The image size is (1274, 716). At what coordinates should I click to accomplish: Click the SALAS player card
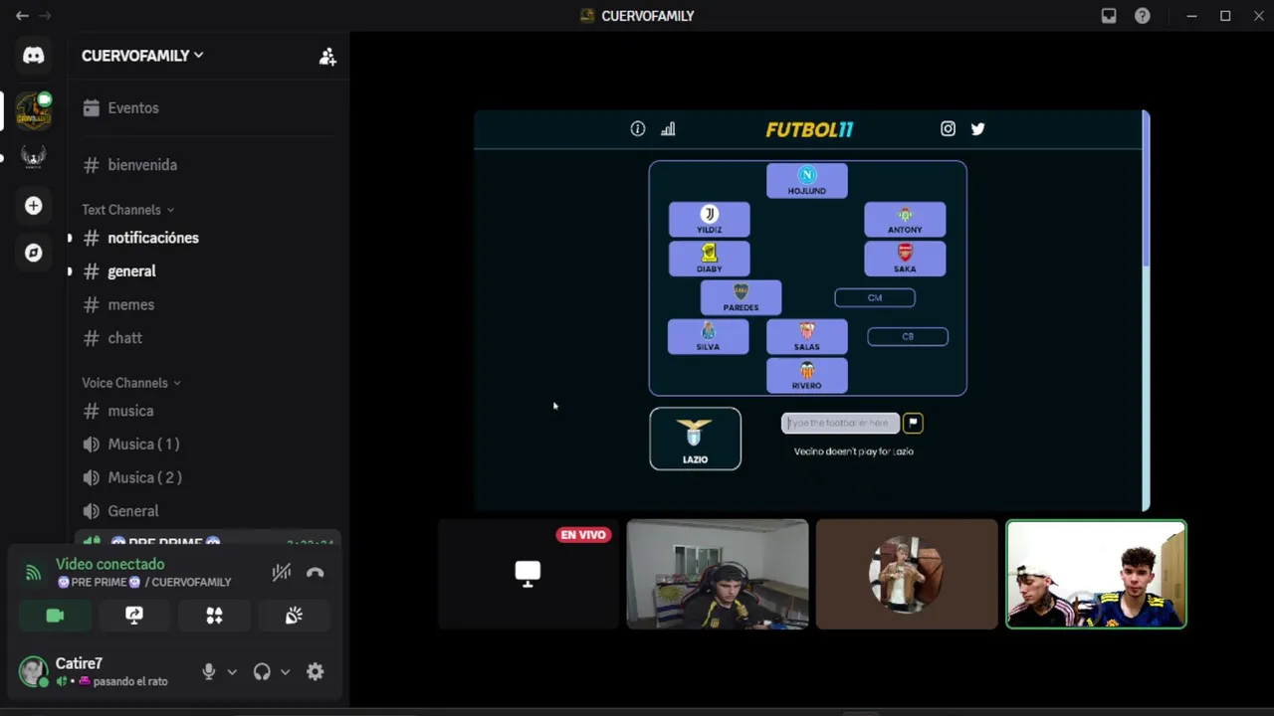click(x=807, y=336)
